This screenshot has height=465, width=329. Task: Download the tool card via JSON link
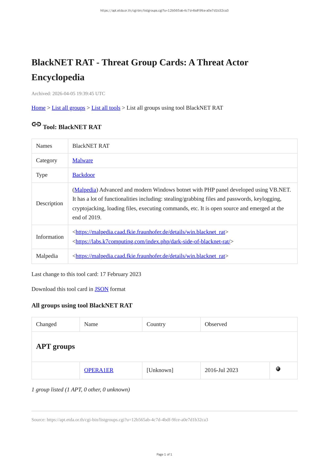coord(101,289)
